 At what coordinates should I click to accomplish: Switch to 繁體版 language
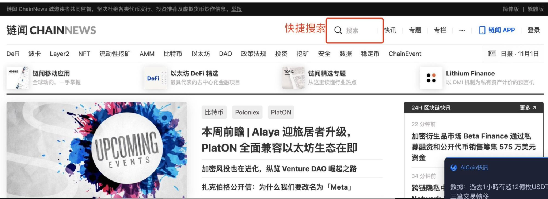[x=536, y=9]
